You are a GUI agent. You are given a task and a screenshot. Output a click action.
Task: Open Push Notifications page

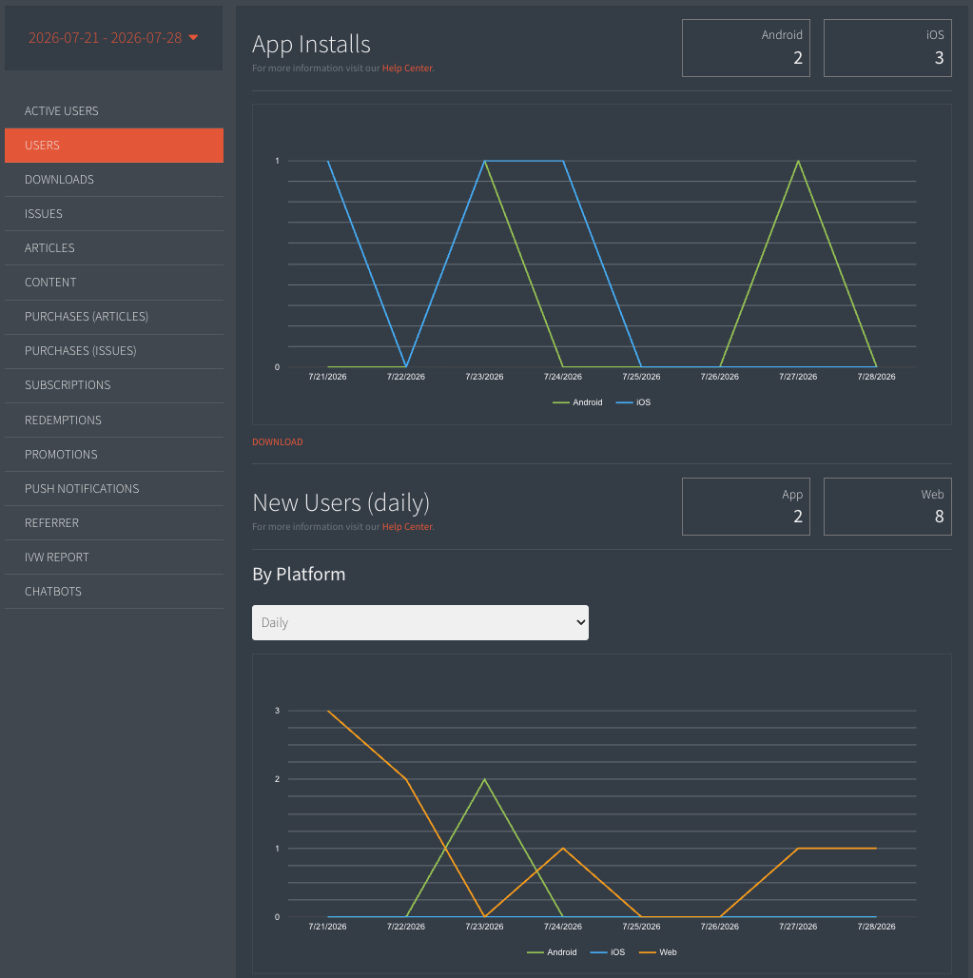[x=113, y=488]
